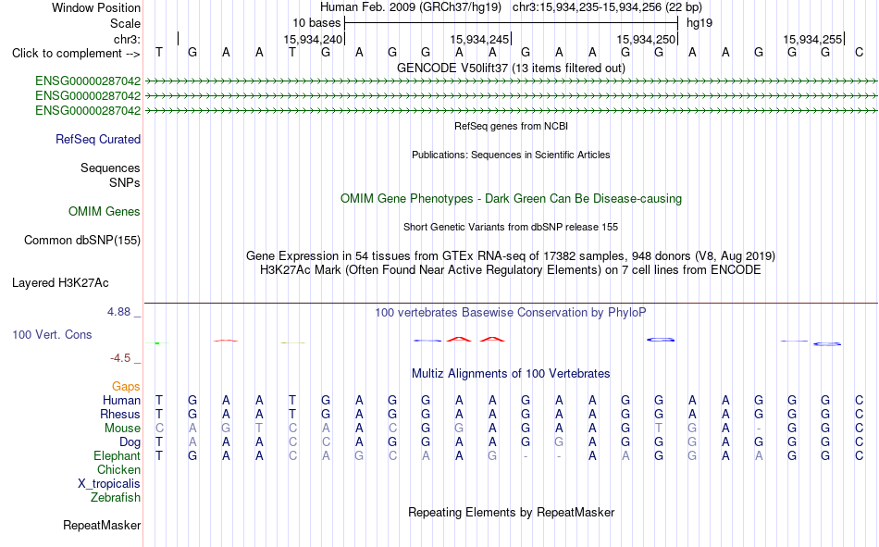Click the Human Feb. 2009 (GRCh37/hg19) heading
This screenshot has width=879, height=547.
[x=410, y=7]
